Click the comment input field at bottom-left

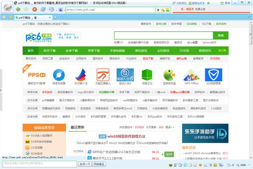pyautogui.click(x=40, y=164)
